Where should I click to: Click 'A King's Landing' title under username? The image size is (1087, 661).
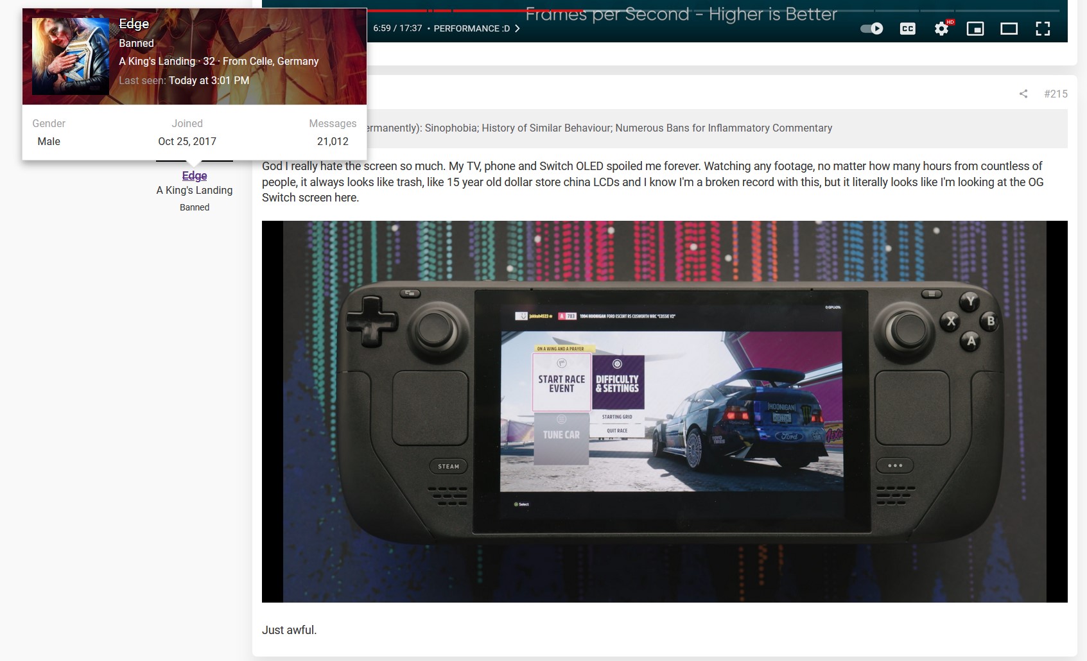(195, 190)
